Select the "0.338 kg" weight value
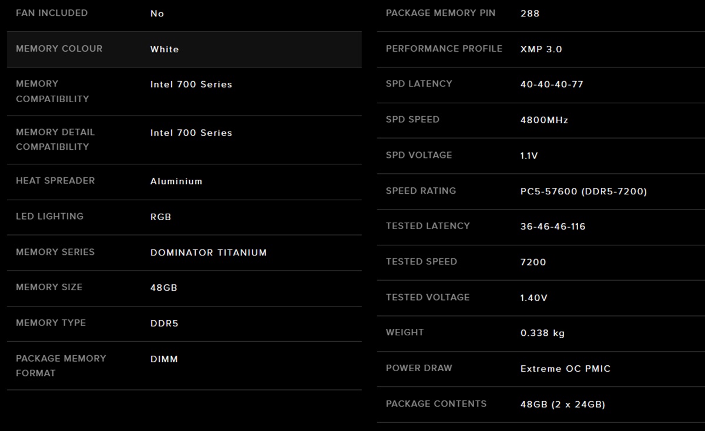705x431 pixels. [x=543, y=333]
